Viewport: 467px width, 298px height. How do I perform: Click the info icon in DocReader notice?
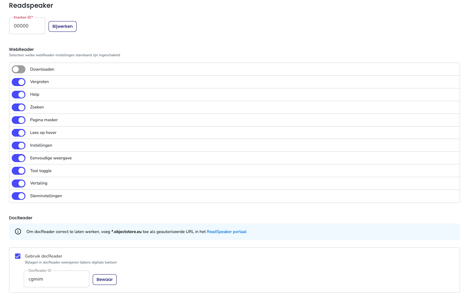point(18,232)
